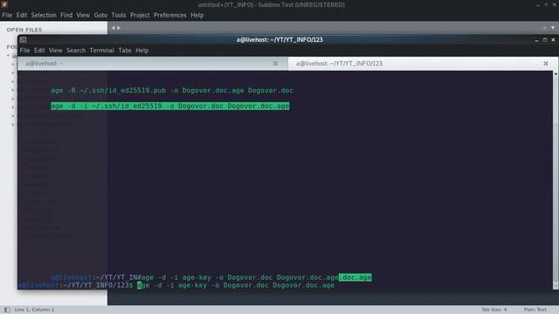The width and height of the screenshot is (559, 314).
Task: Click Line 1, Column 1 status text
Action: click(x=35, y=310)
